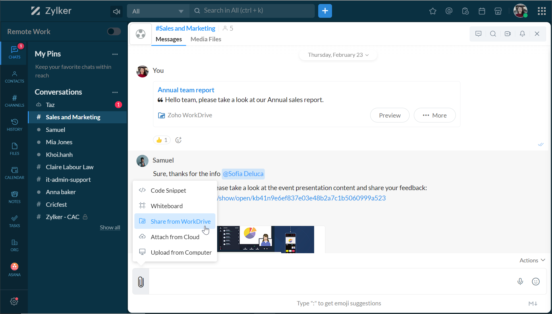Toggle the Remote Work switch

click(x=114, y=32)
